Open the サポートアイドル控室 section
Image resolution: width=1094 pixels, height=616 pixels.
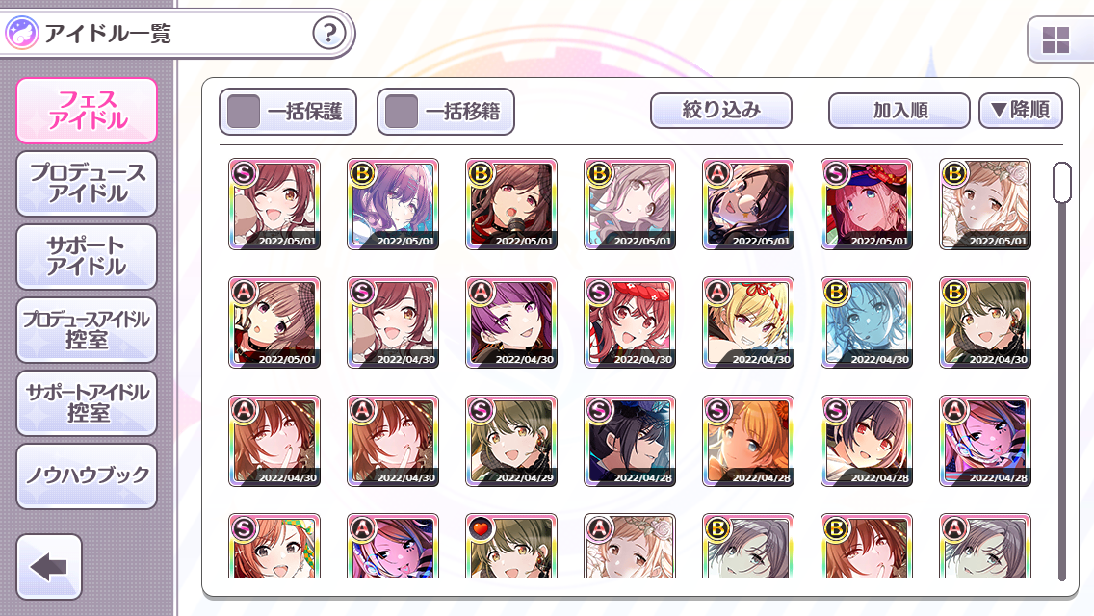[x=87, y=403]
